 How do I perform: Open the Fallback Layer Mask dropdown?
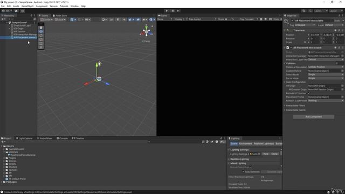tap(326, 101)
